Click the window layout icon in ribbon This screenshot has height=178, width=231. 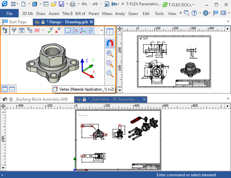tap(223, 13)
